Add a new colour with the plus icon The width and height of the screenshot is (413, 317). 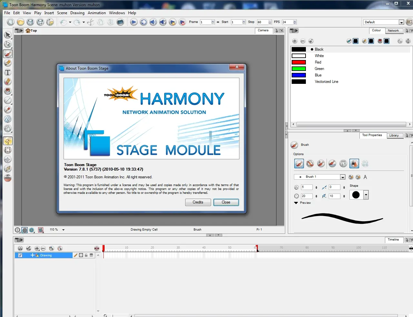tap(295, 41)
